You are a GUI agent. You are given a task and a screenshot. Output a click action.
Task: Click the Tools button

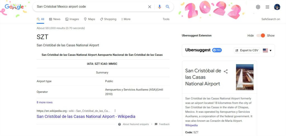[166, 19]
